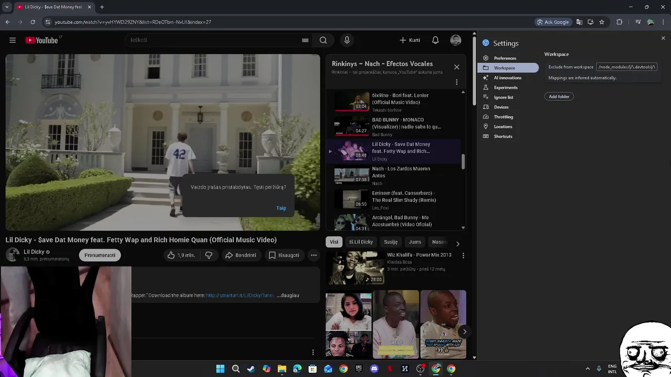The height and width of the screenshot is (377, 671).
Task: Reload the page in Chrome
Action: [x=33, y=22]
